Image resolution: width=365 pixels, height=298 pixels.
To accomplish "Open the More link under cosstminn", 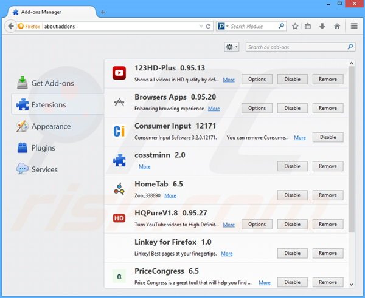I will 145,166.
